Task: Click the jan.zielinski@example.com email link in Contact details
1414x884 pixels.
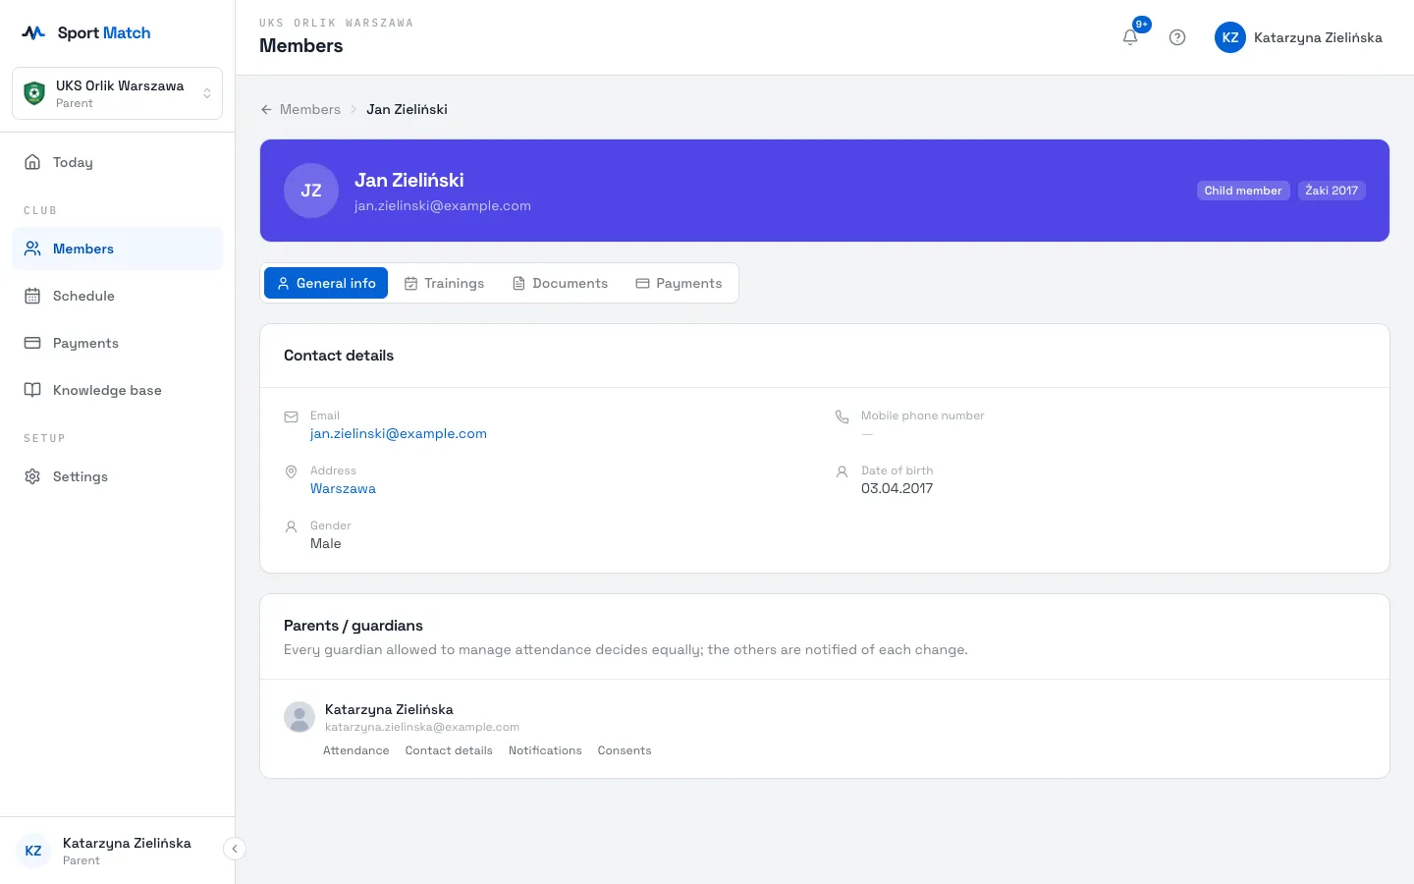Action: [x=399, y=433]
